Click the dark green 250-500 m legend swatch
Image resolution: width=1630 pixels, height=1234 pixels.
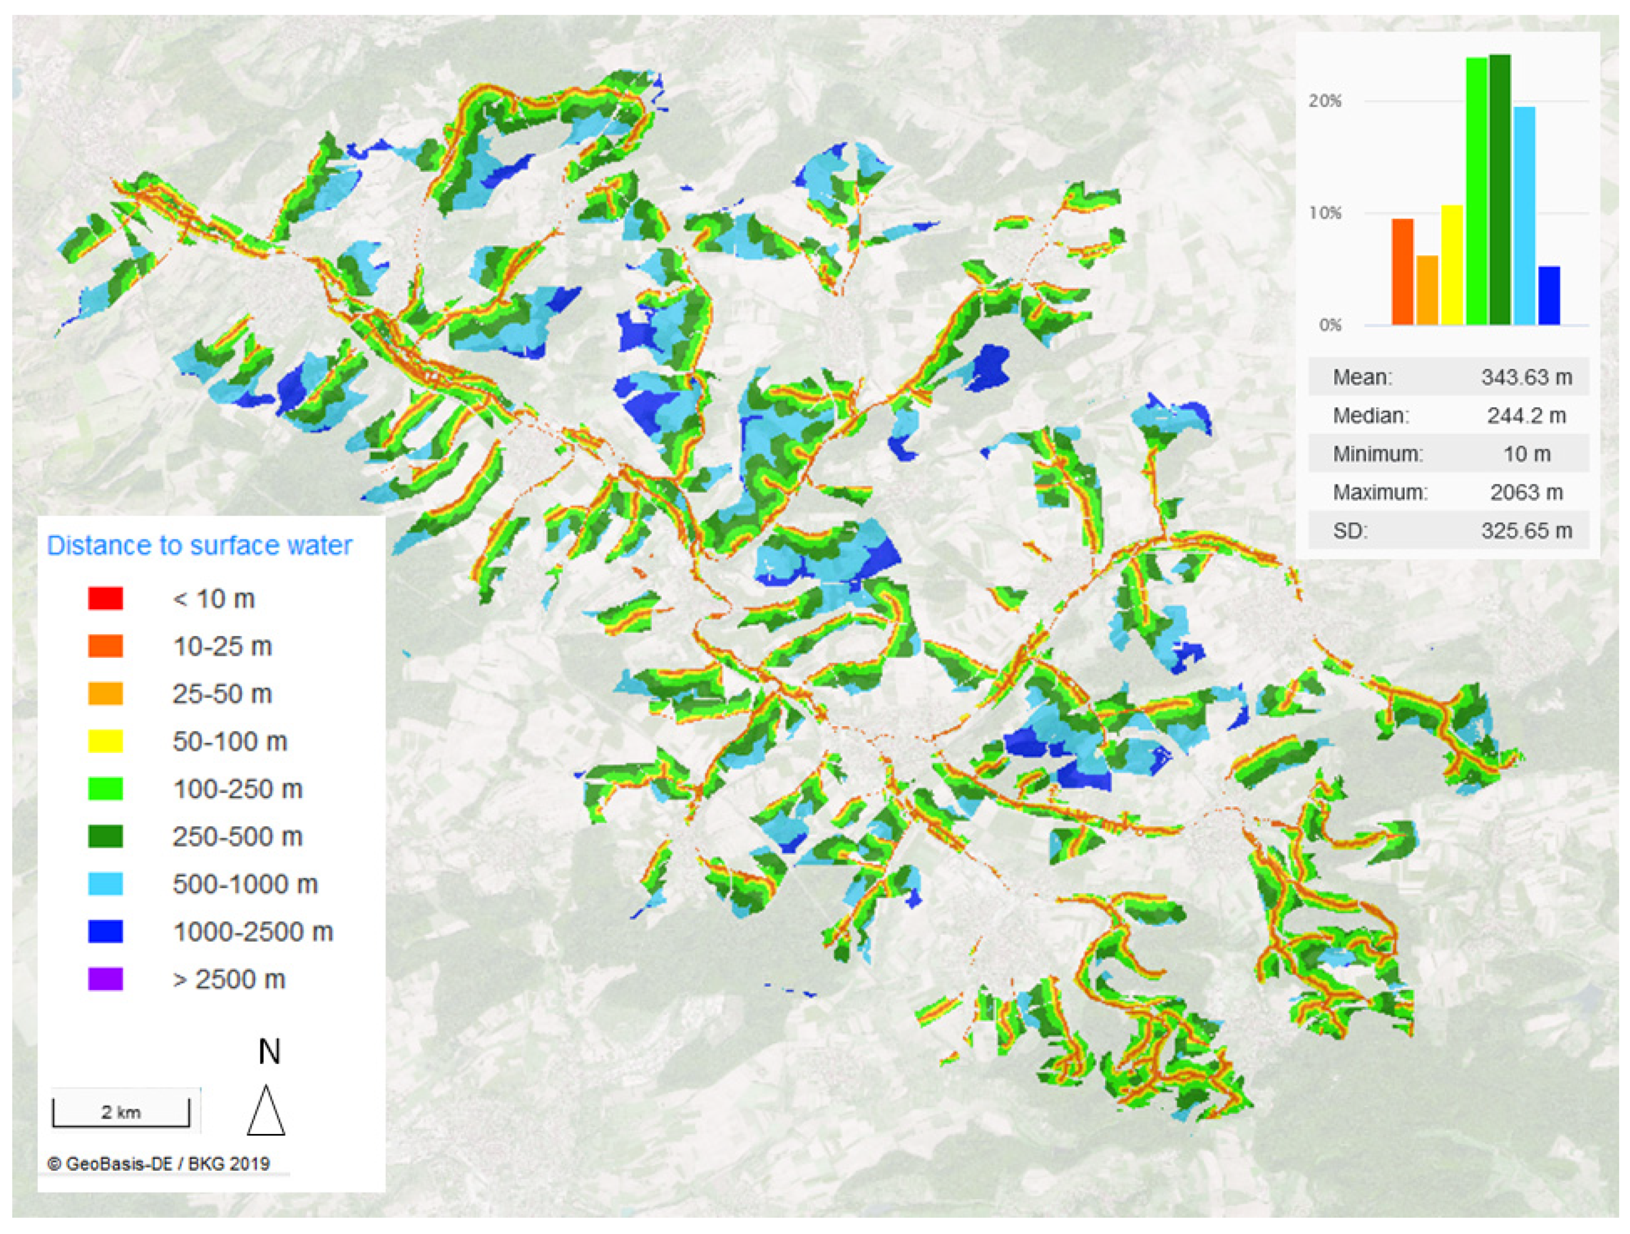(105, 837)
